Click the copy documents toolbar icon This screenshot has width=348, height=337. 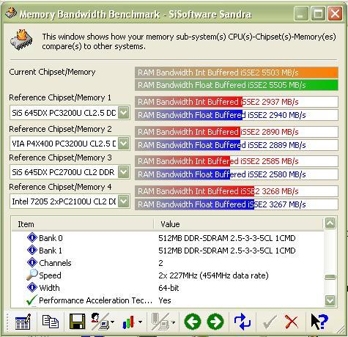pos(51,322)
